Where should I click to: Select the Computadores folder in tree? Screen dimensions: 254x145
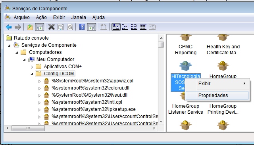(45, 52)
